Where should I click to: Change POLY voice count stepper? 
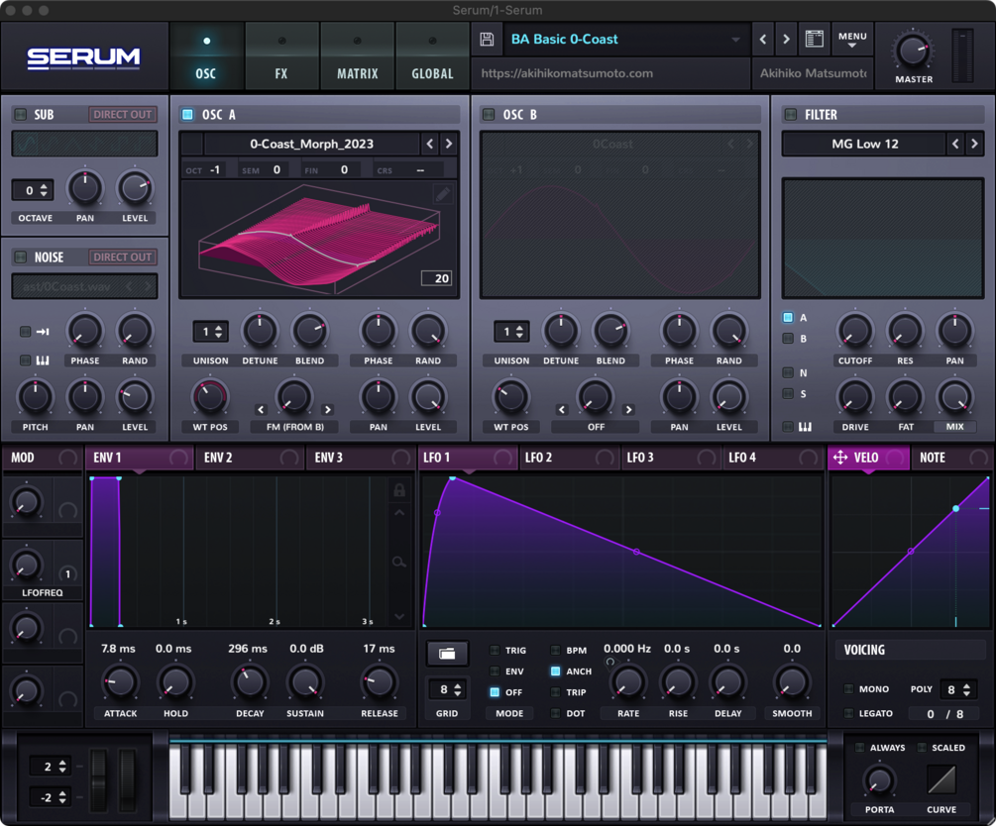[966, 689]
